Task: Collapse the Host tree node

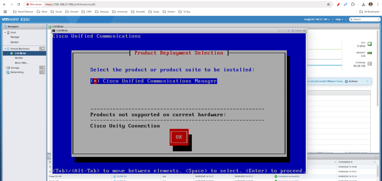Action: click(x=5, y=32)
